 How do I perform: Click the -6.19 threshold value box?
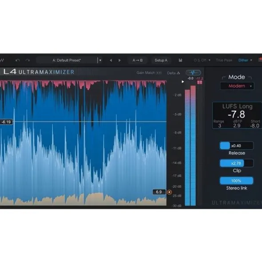(x=6, y=122)
